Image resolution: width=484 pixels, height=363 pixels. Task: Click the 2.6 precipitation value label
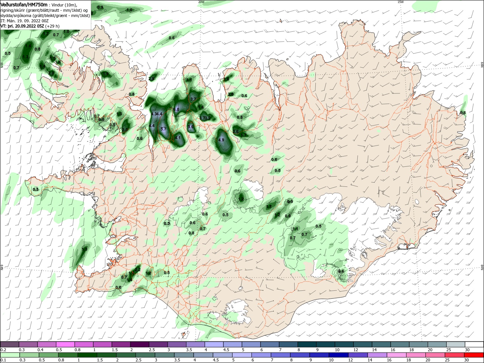236,132
